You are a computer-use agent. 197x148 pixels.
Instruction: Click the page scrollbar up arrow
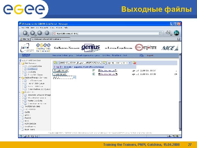(x=180, y=54)
